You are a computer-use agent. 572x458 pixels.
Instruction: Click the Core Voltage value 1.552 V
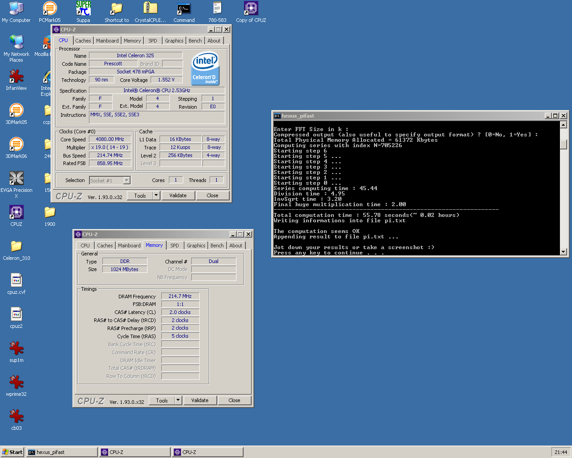point(166,80)
